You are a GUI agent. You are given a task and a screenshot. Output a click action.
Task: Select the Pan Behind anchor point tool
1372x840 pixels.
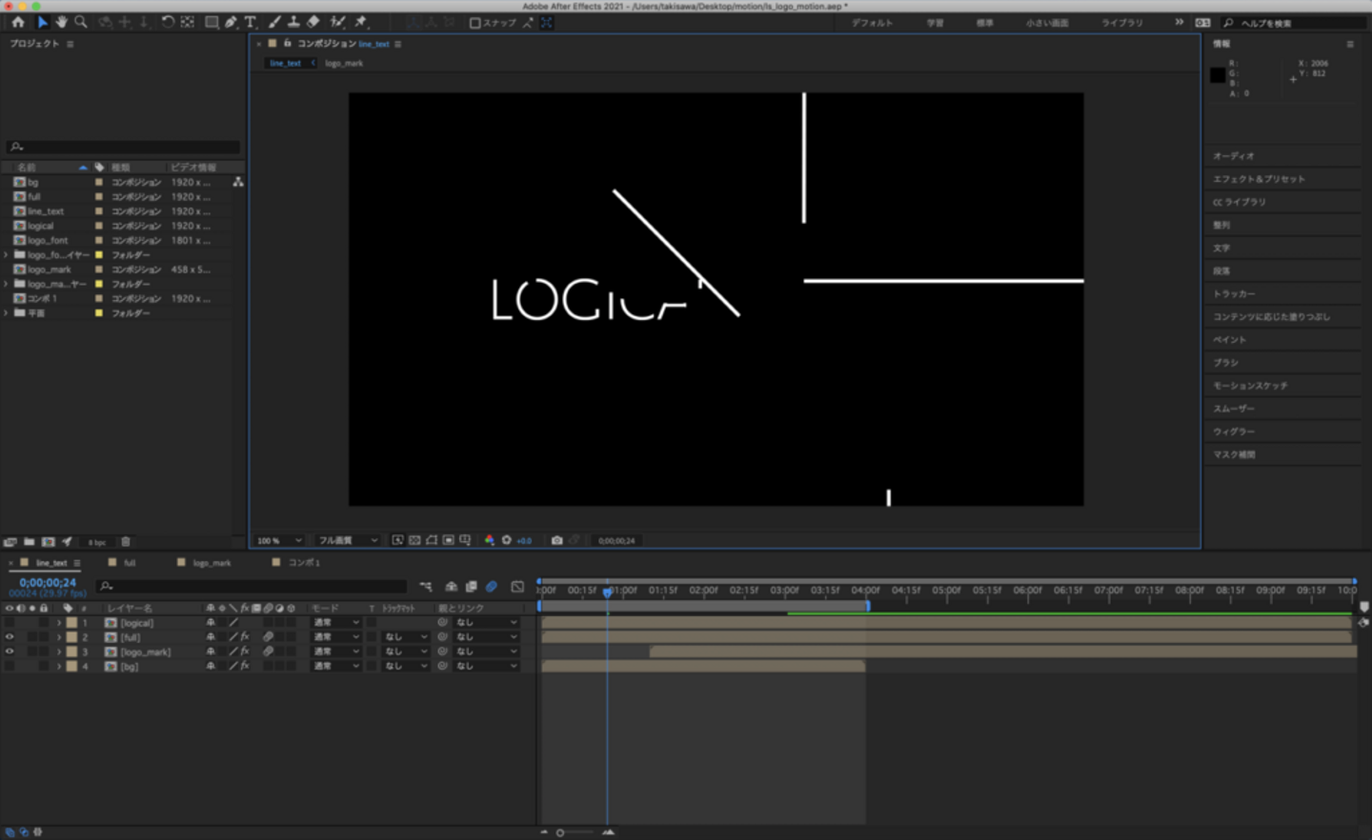188,22
